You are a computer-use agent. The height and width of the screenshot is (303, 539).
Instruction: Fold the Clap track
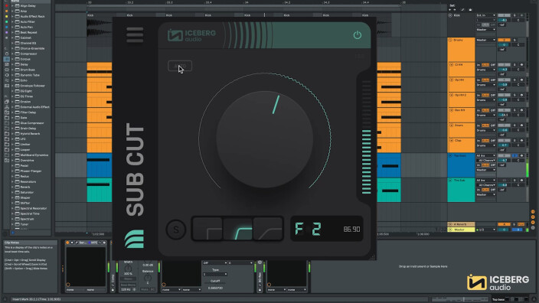[452, 141]
